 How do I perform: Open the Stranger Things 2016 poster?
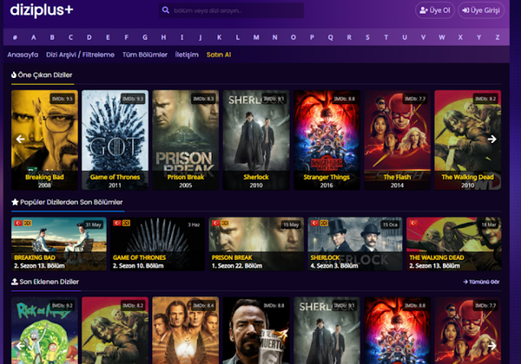(x=326, y=140)
